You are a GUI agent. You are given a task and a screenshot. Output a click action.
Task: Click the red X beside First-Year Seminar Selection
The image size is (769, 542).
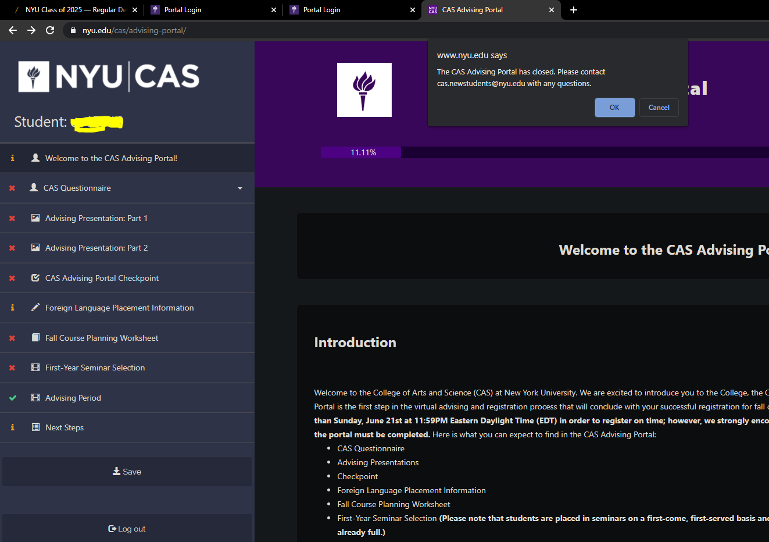coord(12,368)
